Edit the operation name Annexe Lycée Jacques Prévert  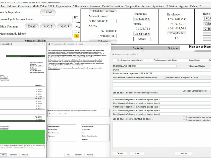tap(36, 19)
